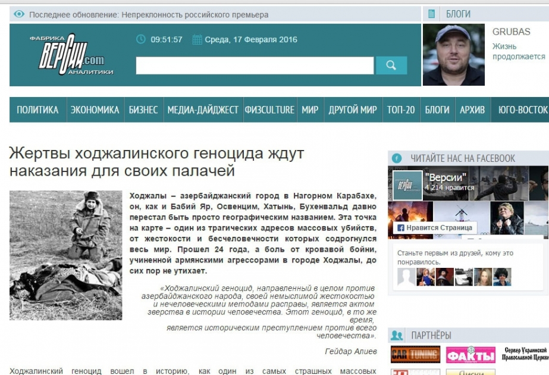Click the magnifier search button
The image size is (549, 375).
pyautogui.click(x=391, y=65)
